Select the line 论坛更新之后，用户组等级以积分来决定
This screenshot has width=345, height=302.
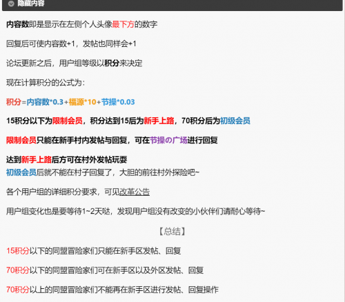pos(74,63)
